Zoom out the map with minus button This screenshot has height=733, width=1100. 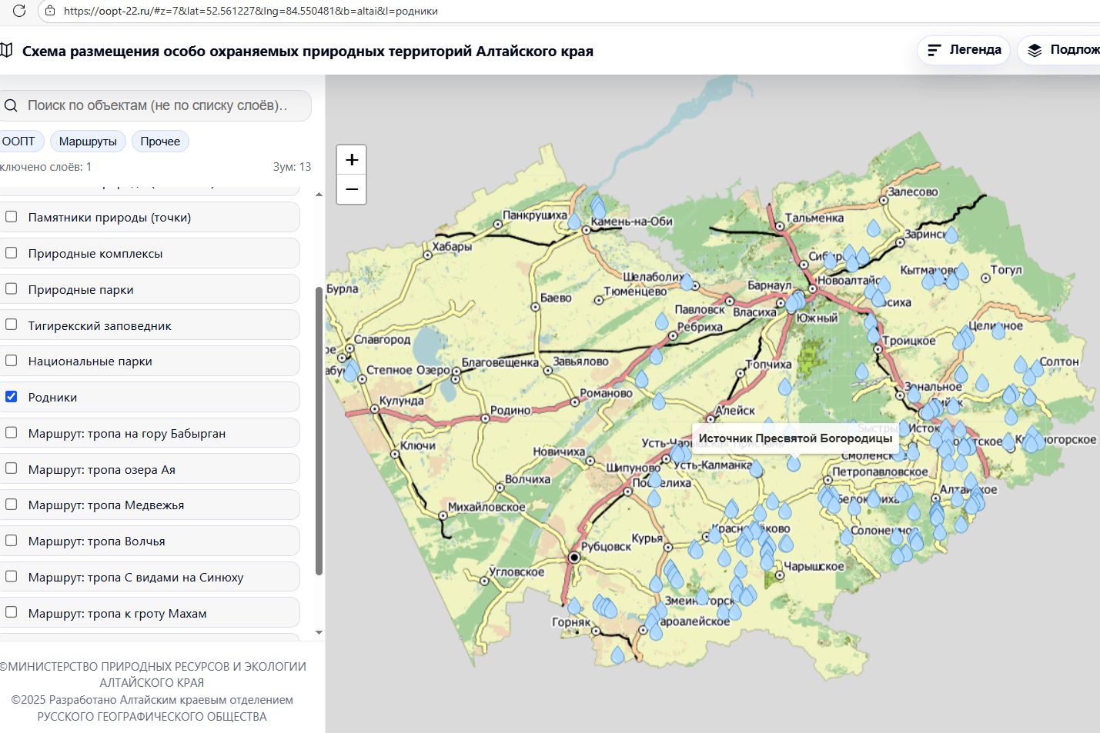click(x=352, y=189)
